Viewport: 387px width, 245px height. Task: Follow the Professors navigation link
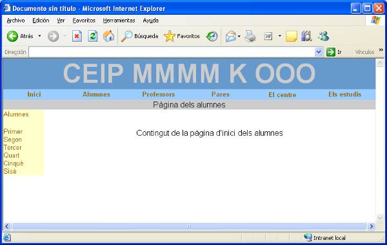159,95
